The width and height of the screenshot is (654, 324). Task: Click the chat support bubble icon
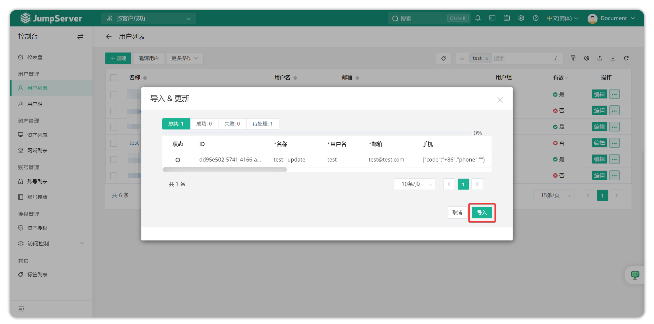click(635, 275)
